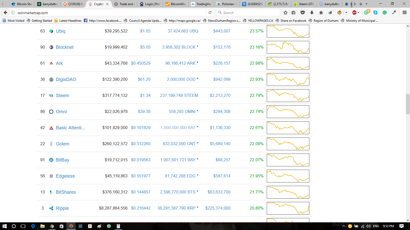
Task: Open the new tab plus button
Action: tap(361, 4)
